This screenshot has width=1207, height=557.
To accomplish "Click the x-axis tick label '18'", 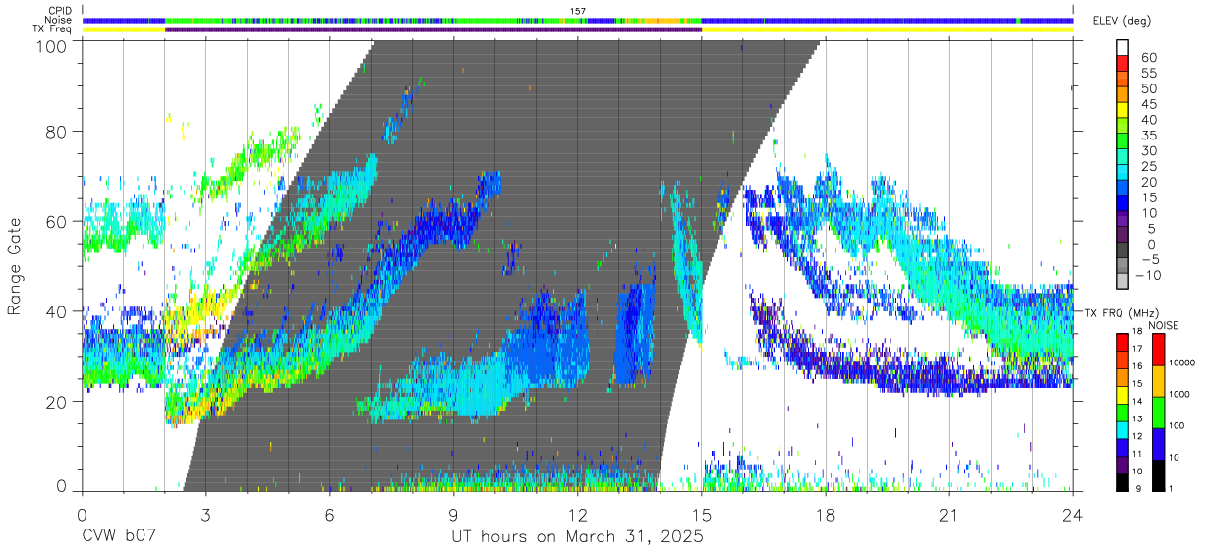I will 826,515.
